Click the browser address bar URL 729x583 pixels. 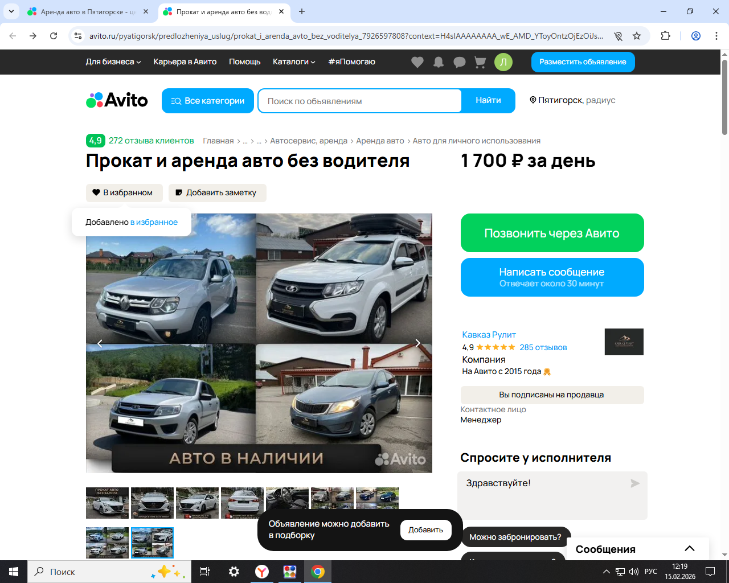pos(346,36)
